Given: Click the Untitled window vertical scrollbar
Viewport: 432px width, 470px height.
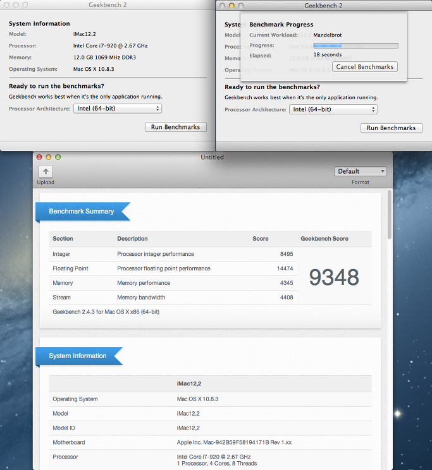Looking at the screenshot, I should pyautogui.click(x=390, y=214).
